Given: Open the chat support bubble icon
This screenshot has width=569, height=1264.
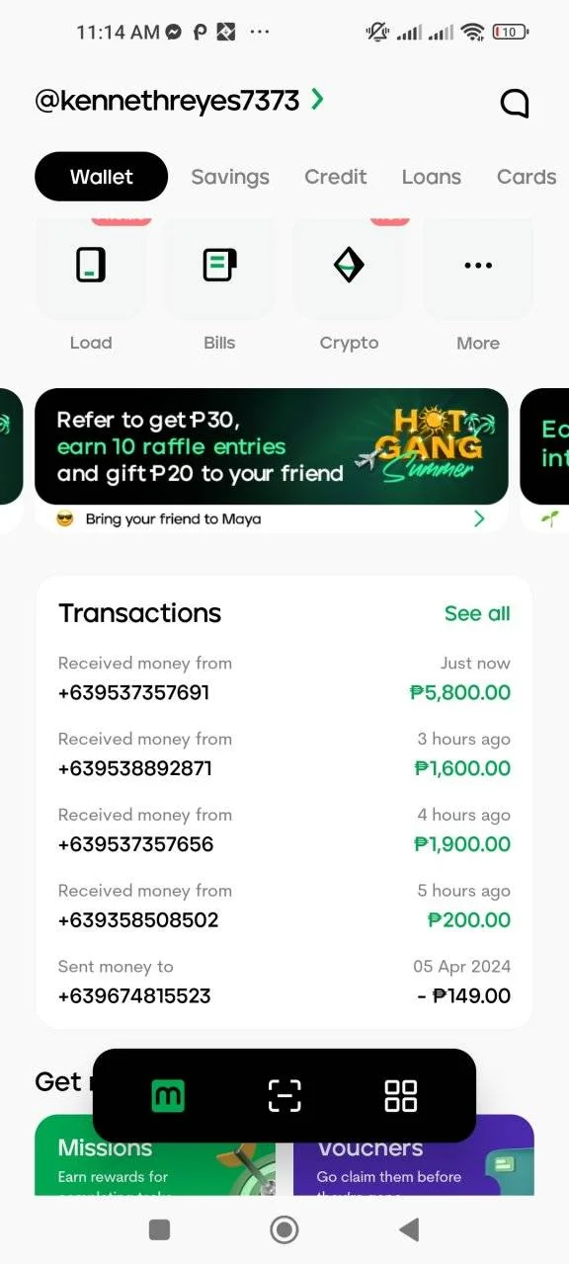Looking at the screenshot, I should click(x=515, y=103).
